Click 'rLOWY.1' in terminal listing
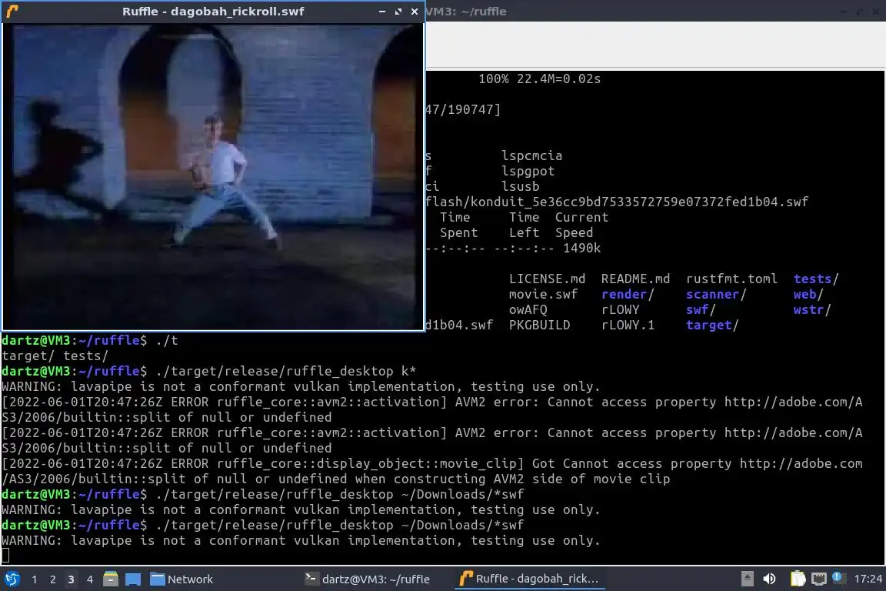The width and height of the screenshot is (886, 591). point(628,326)
